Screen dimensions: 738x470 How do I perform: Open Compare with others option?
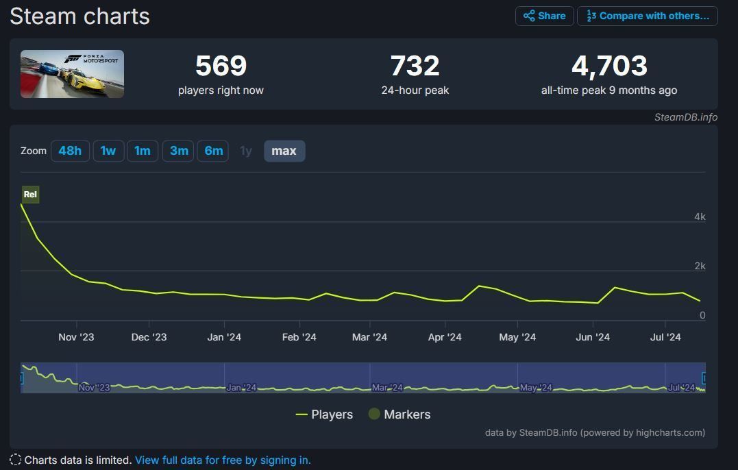(647, 16)
